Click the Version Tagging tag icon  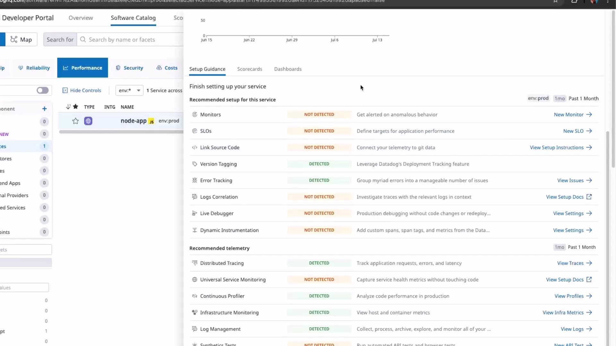coord(194,164)
